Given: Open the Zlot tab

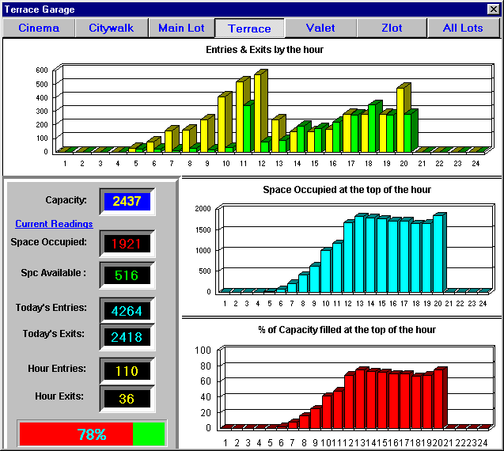Looking at the screenshot, I should (x=392, y=28).
